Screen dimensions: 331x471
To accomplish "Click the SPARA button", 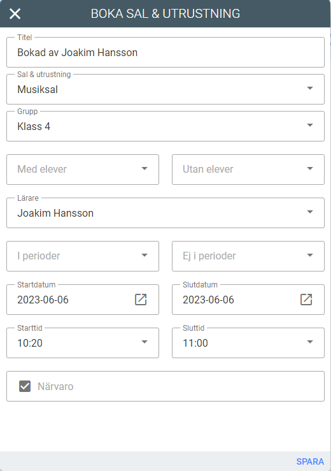I will coord(310,461).
